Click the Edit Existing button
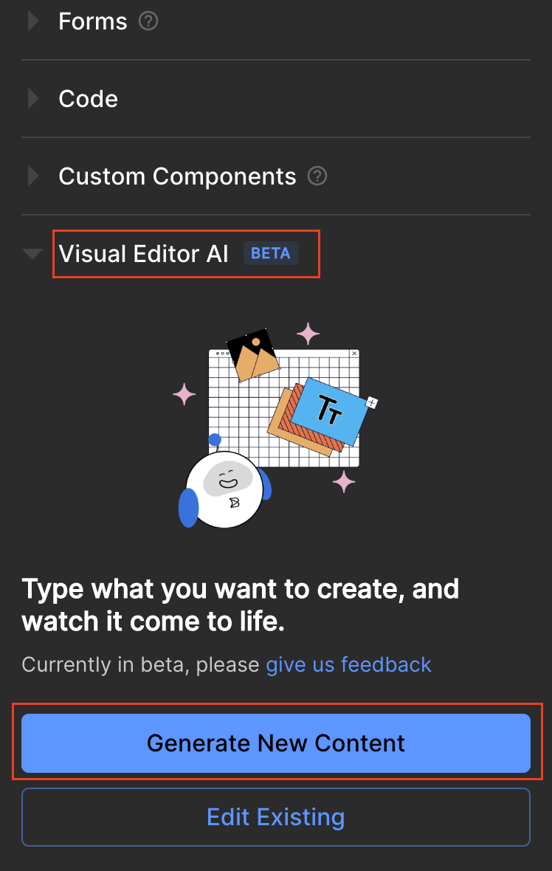Viewport: 552px width, 871px height. click(275, 816)
